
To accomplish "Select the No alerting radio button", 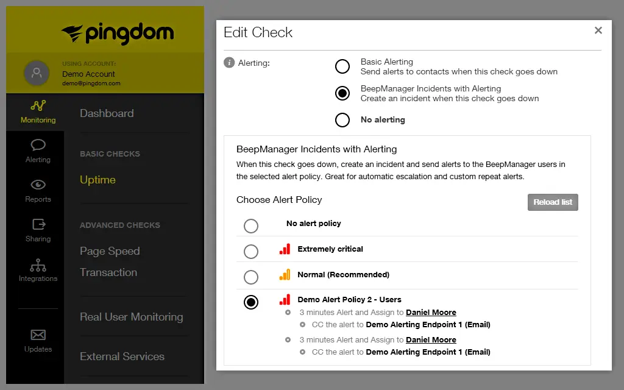I will click(x=342, y=119).
